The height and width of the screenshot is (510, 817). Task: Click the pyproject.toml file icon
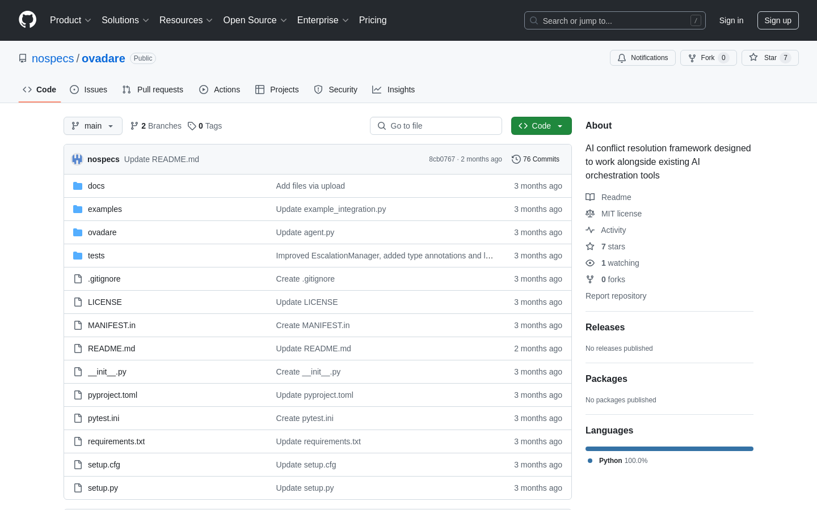click(78, 395)
